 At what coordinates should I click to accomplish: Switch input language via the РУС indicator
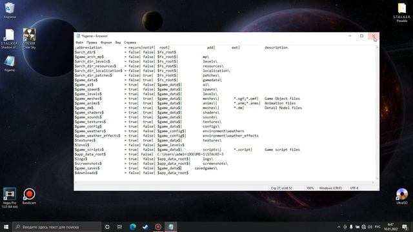coord(378,227)
